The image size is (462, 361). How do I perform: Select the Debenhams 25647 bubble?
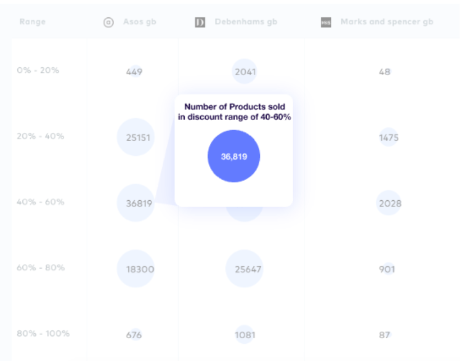coord(245,269)
